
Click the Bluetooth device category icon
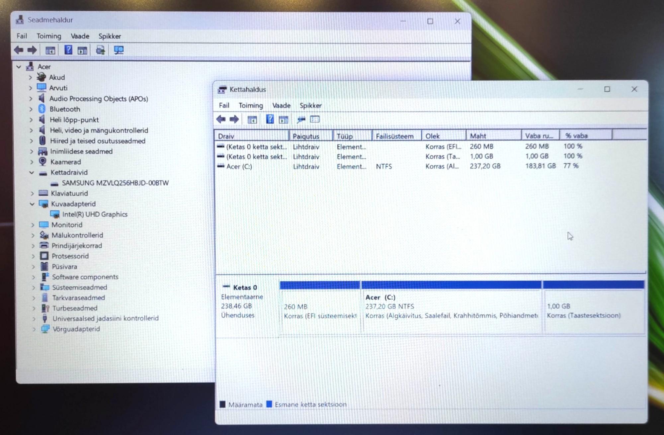pyautogui.click(x=42, y=109)
